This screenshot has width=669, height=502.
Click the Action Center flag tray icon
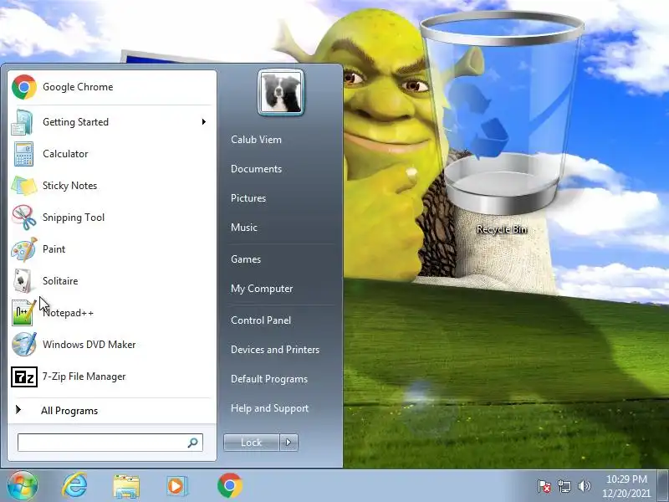click(x=544, y=486)
